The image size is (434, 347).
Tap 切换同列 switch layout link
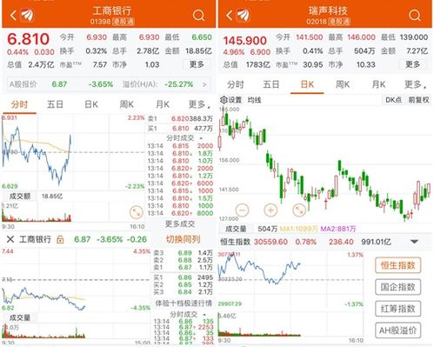[x=183, y=239]
